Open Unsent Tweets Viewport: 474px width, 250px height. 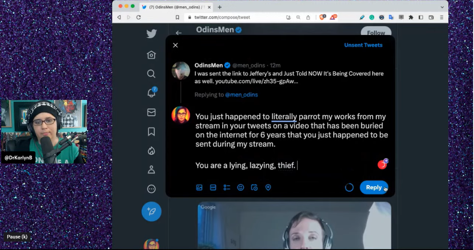point(363,45)
